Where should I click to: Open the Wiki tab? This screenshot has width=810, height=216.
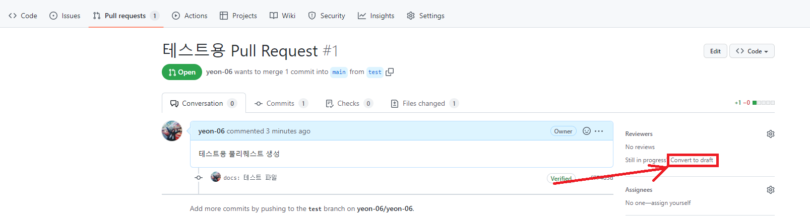click(282, 16)
